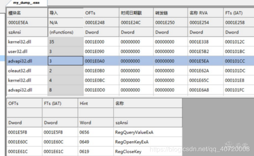The image size is (254, 156).
Task: Click the OFTs value 0001E0BC
Action: [95, 80]
